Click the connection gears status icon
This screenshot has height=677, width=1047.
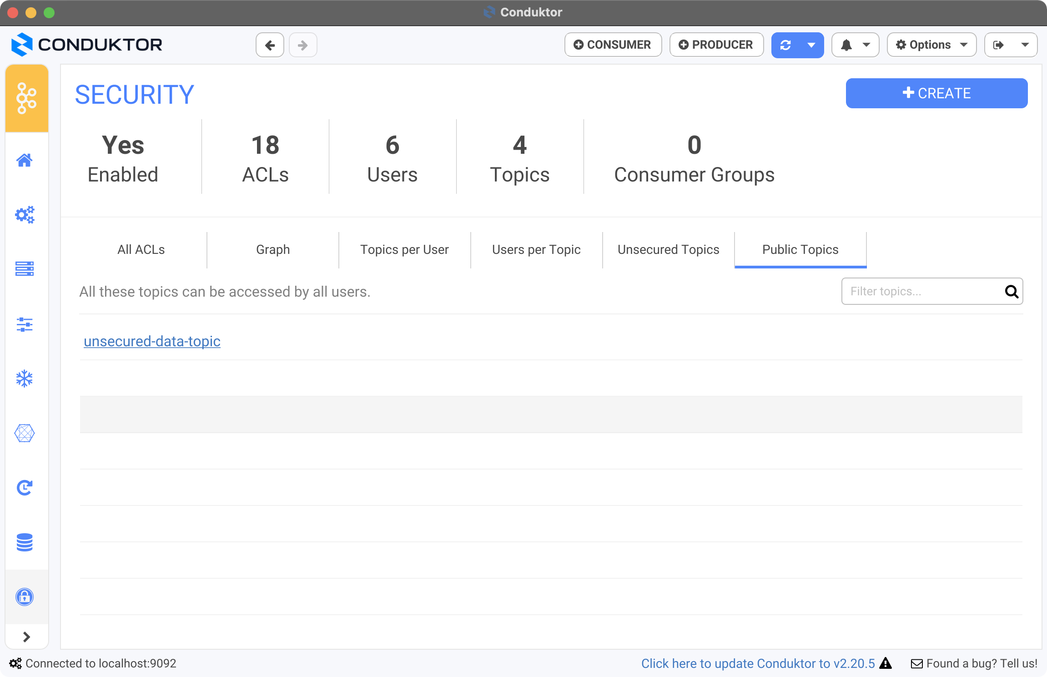click(15, 663)
